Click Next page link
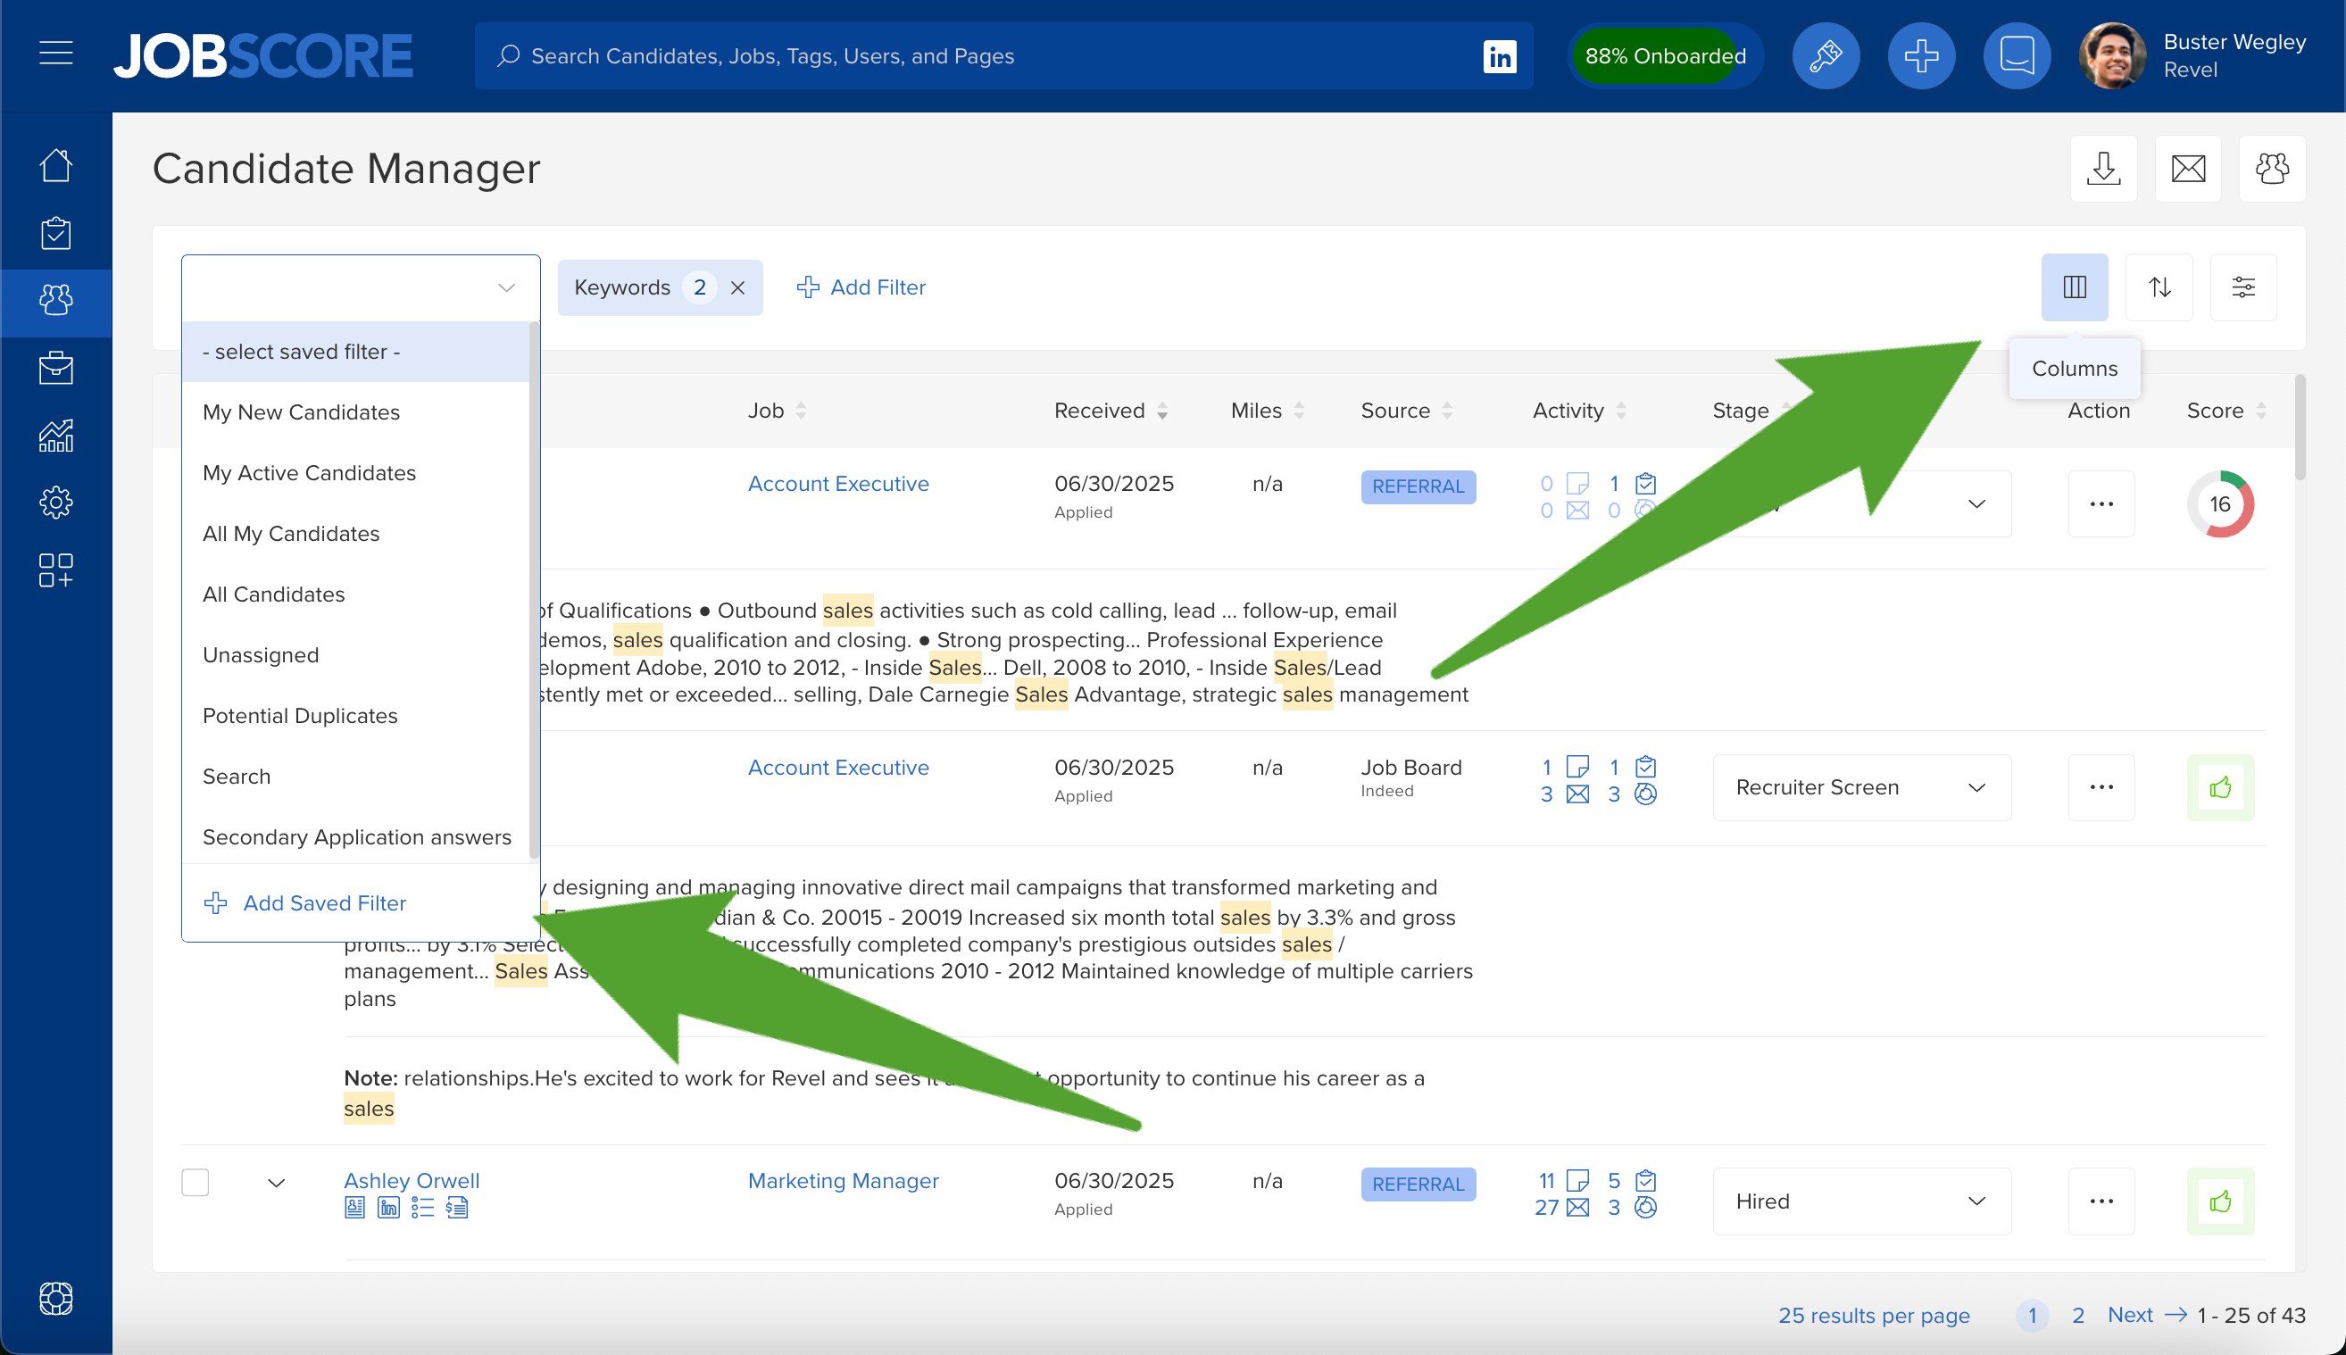The width and height of the screenshot is (2346, 1355). 2146,1315
